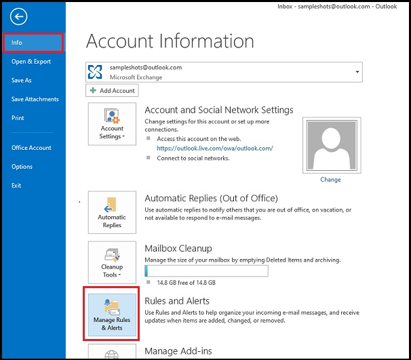Click 'Automatic Replies (Out of Office)' heading
Viewport: 411px width, 360px height.
pos(212,199)
